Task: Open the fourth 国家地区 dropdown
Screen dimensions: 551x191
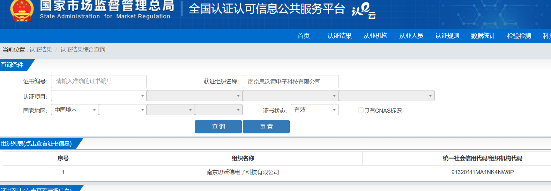Action: (x=219, y=110)
